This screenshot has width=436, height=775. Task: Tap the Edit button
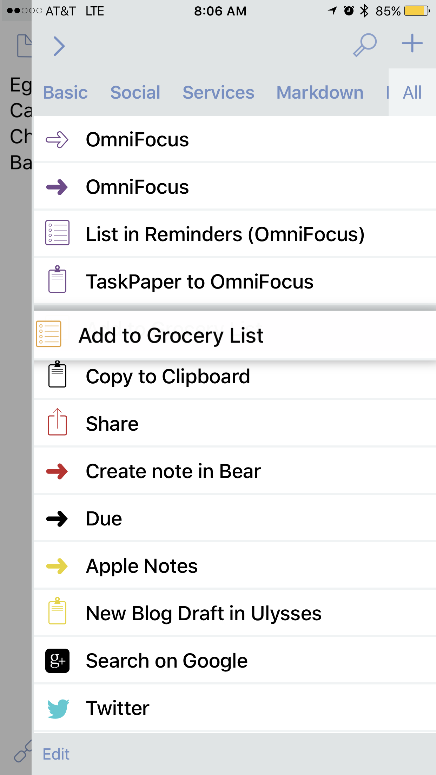click(56, 754)
